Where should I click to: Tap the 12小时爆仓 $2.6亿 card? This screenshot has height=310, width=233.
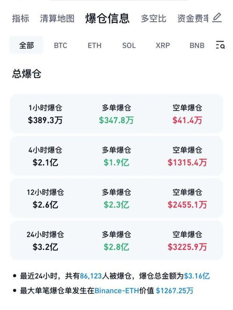pyautogui.click(x=117, y=198)
